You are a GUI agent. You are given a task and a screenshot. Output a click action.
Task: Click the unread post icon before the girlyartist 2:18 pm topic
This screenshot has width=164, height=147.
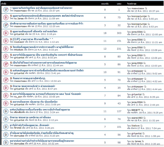(x=11, y=31)
